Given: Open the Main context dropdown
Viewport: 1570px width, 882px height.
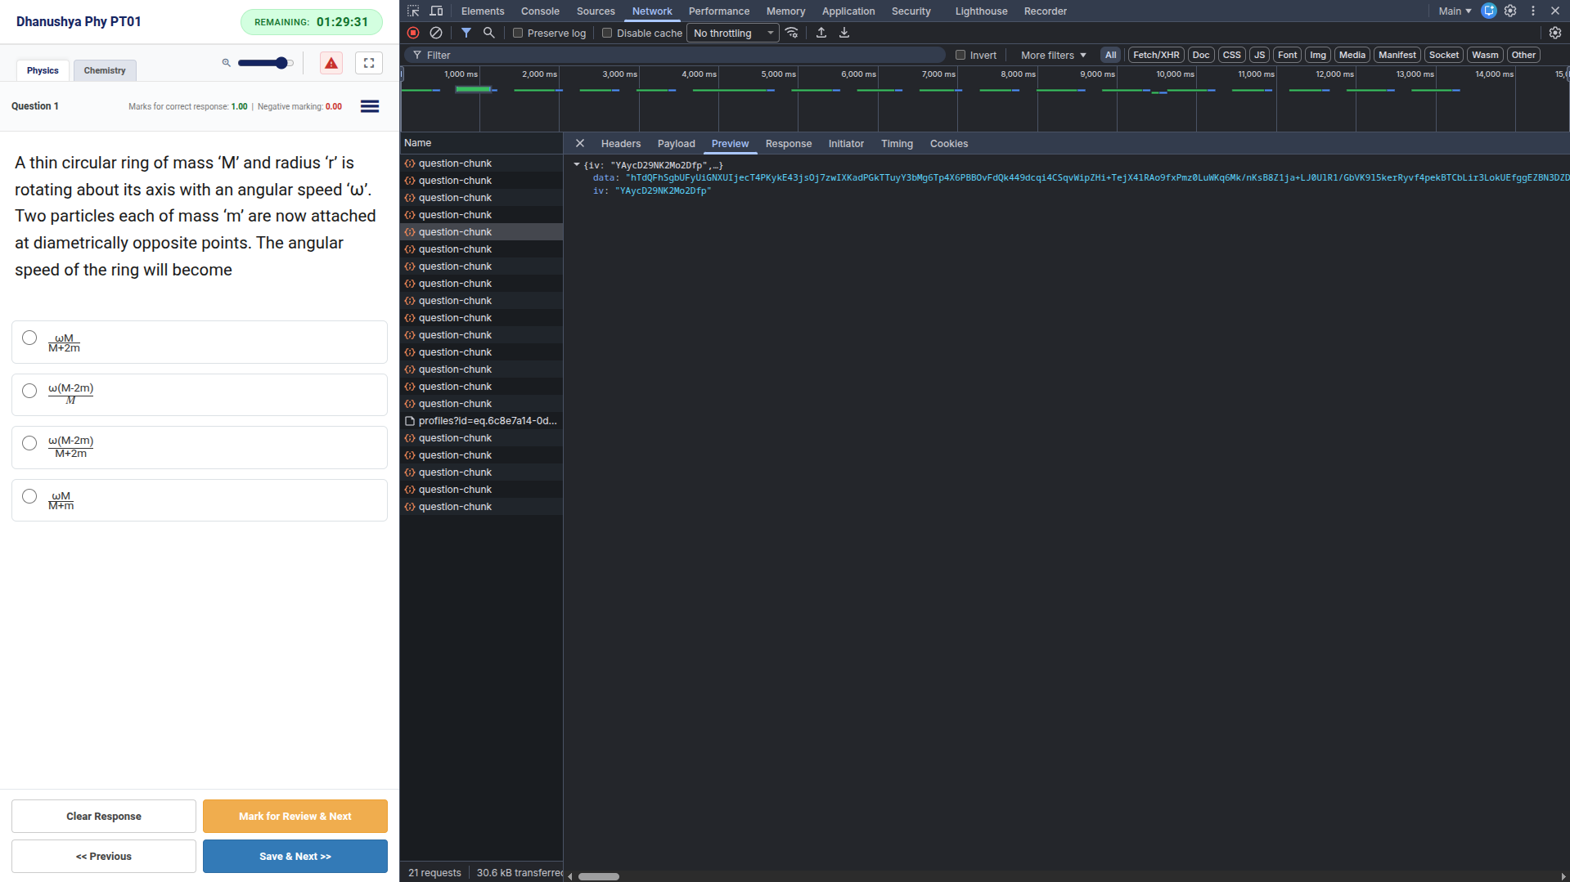Looking at the screenshot, I should 1455,11.
